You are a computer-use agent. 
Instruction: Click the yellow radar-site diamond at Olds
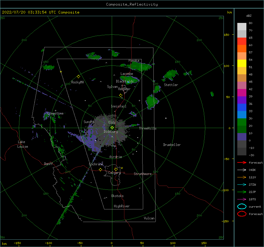pyautogui.click(x=112, y=128)
